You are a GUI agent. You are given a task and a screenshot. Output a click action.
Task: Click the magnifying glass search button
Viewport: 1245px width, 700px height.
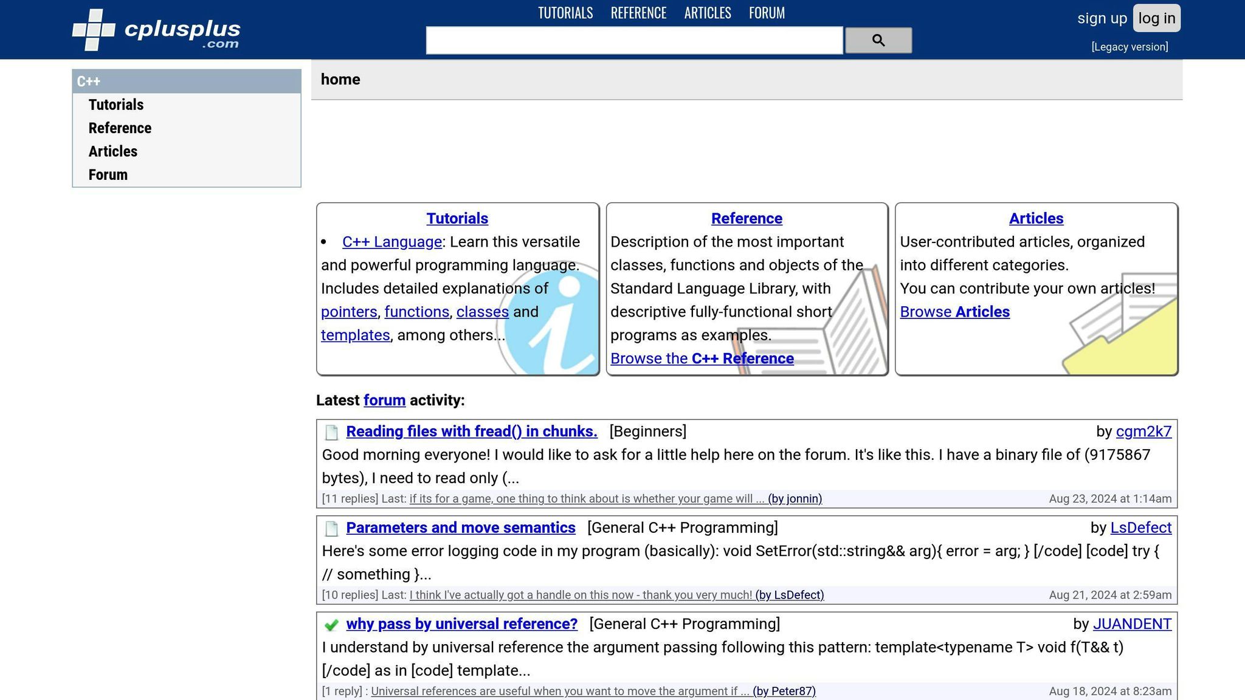pos(878,40)
